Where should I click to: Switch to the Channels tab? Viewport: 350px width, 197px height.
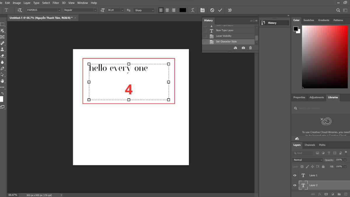[310, 145]
